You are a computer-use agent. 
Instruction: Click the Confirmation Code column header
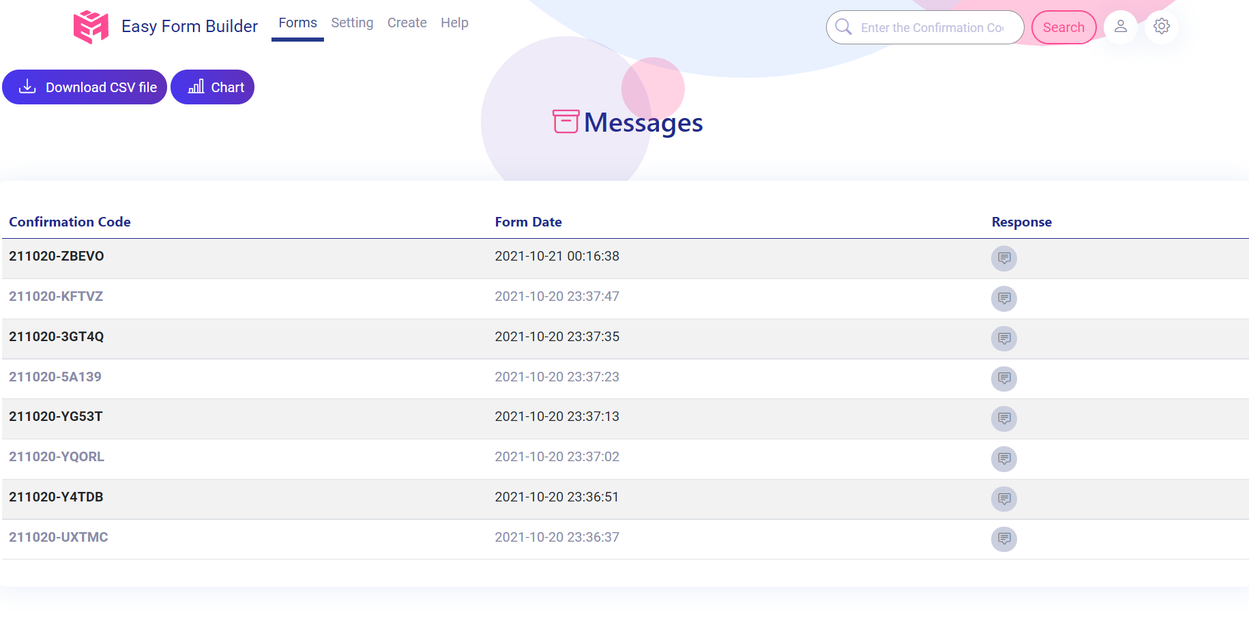(70, 222)
